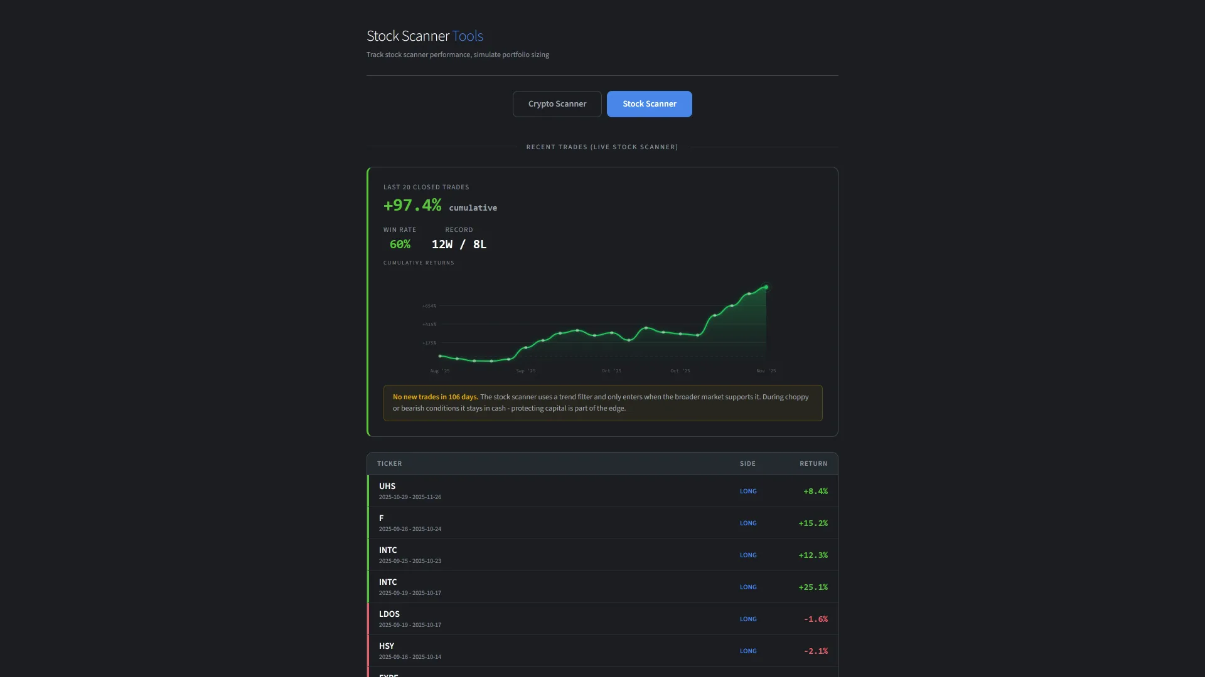This screenshot has width=1205, height=677.
Task: Sort trades by the SIDE column header
Action: [x=747, y=463]
